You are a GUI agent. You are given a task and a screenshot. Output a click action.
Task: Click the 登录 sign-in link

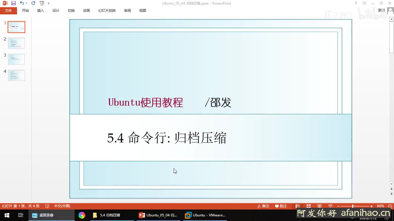[382, 10]
